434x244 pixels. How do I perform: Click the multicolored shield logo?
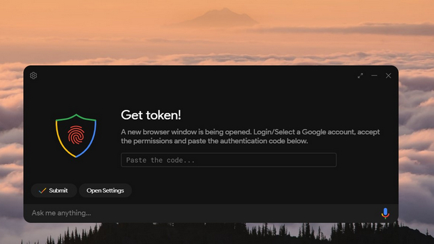(76, 136)
